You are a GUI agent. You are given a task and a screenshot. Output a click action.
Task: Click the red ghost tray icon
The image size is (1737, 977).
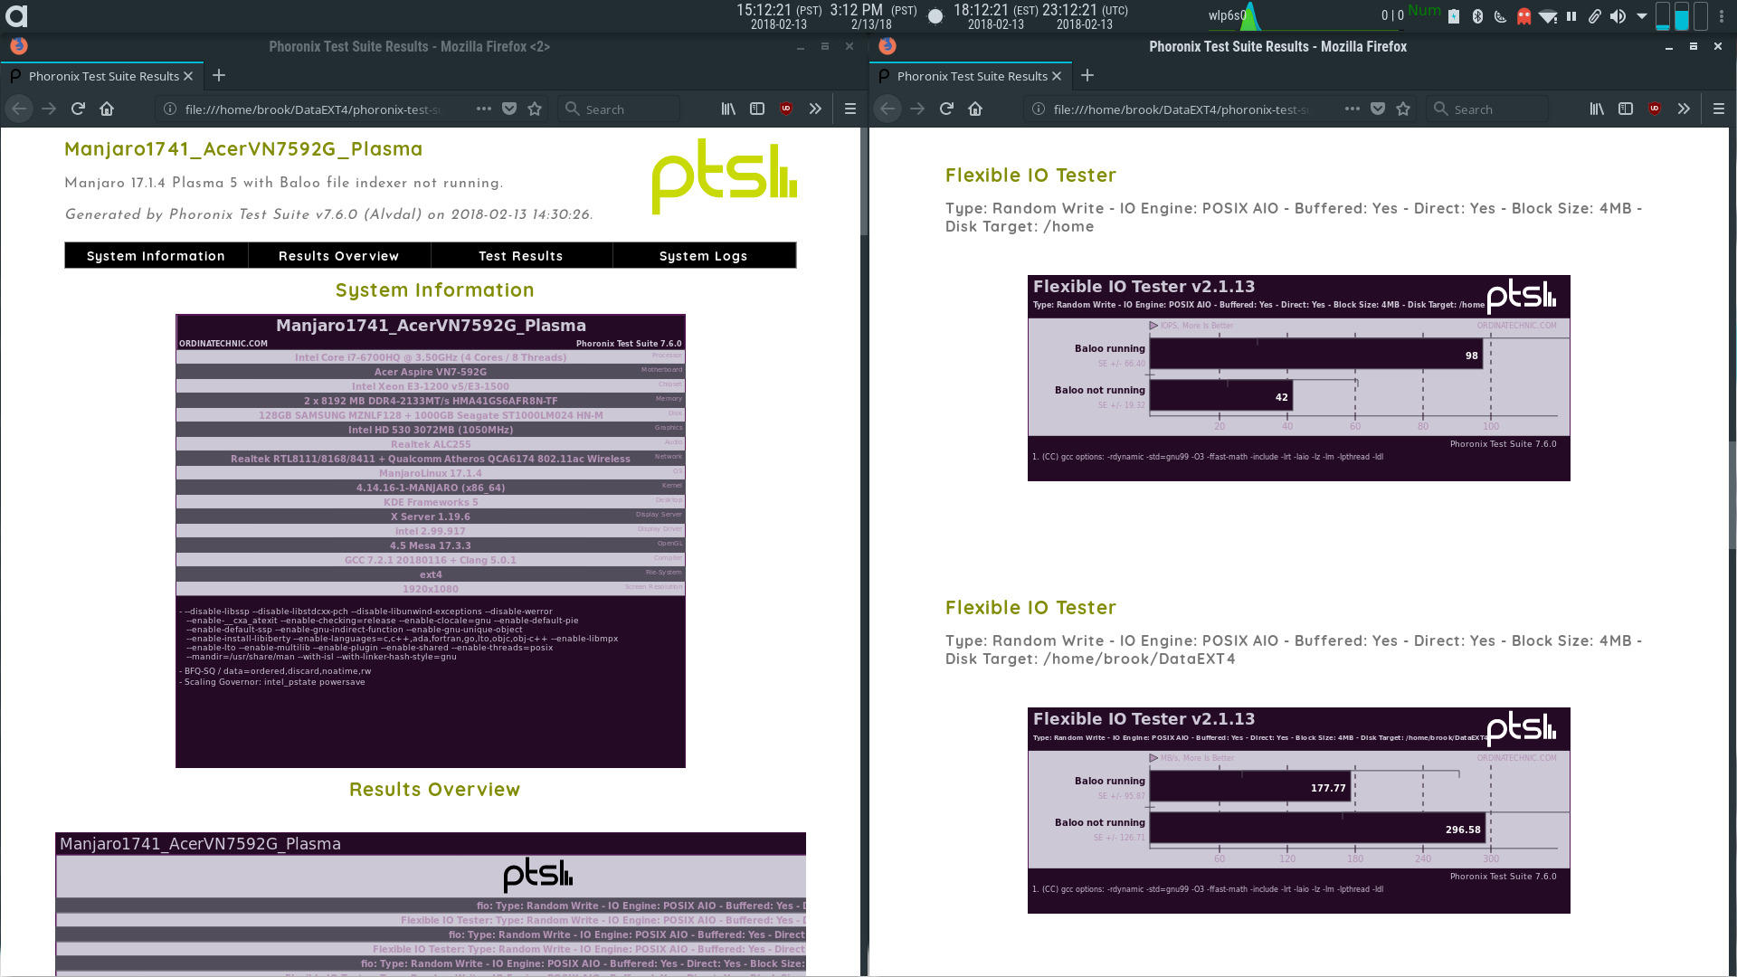pyautogui.click(x=1524, y=15)
